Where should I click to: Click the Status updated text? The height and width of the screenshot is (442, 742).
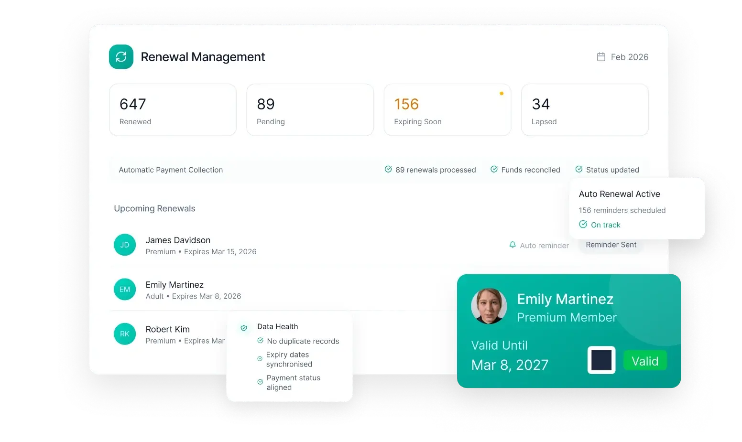612,170
